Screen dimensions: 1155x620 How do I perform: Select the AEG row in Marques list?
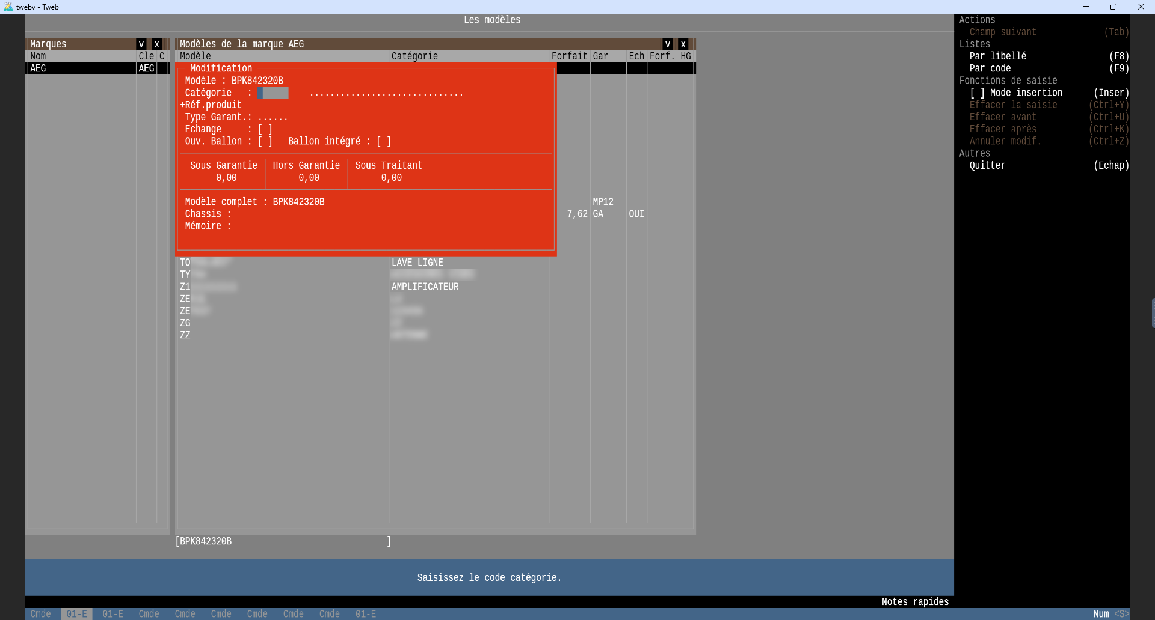(81, 68)
